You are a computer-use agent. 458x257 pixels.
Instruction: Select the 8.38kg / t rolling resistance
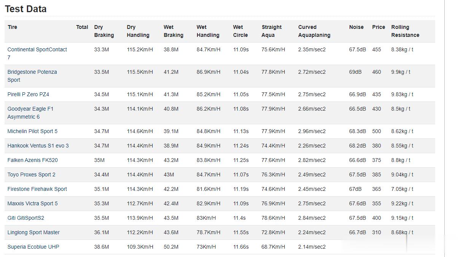click(402, 49)
